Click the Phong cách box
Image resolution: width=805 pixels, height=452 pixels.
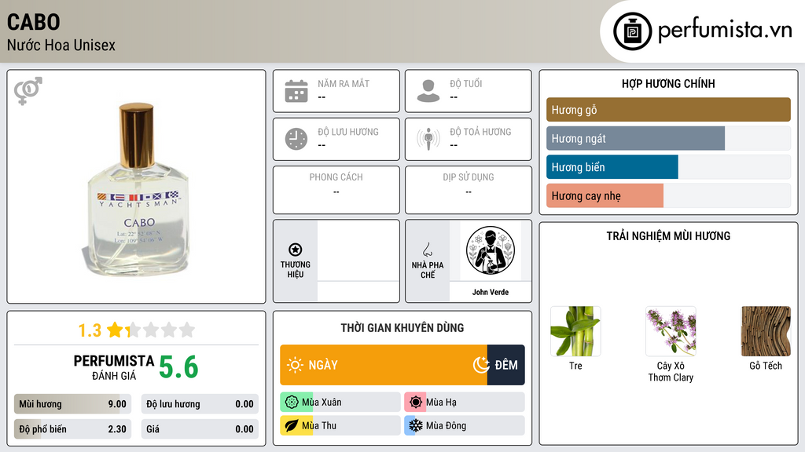[336, 190]
